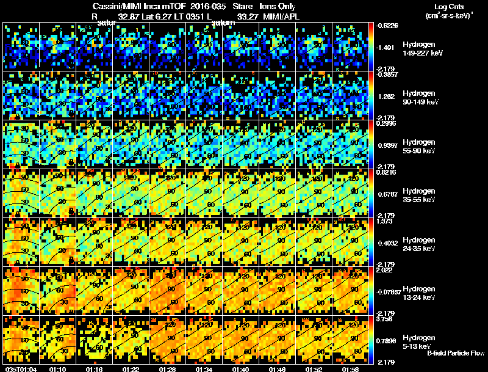This screenshot has width=488, height=372.
Task: Click the color scale bar for 149-227 keV
Action: 371,47
